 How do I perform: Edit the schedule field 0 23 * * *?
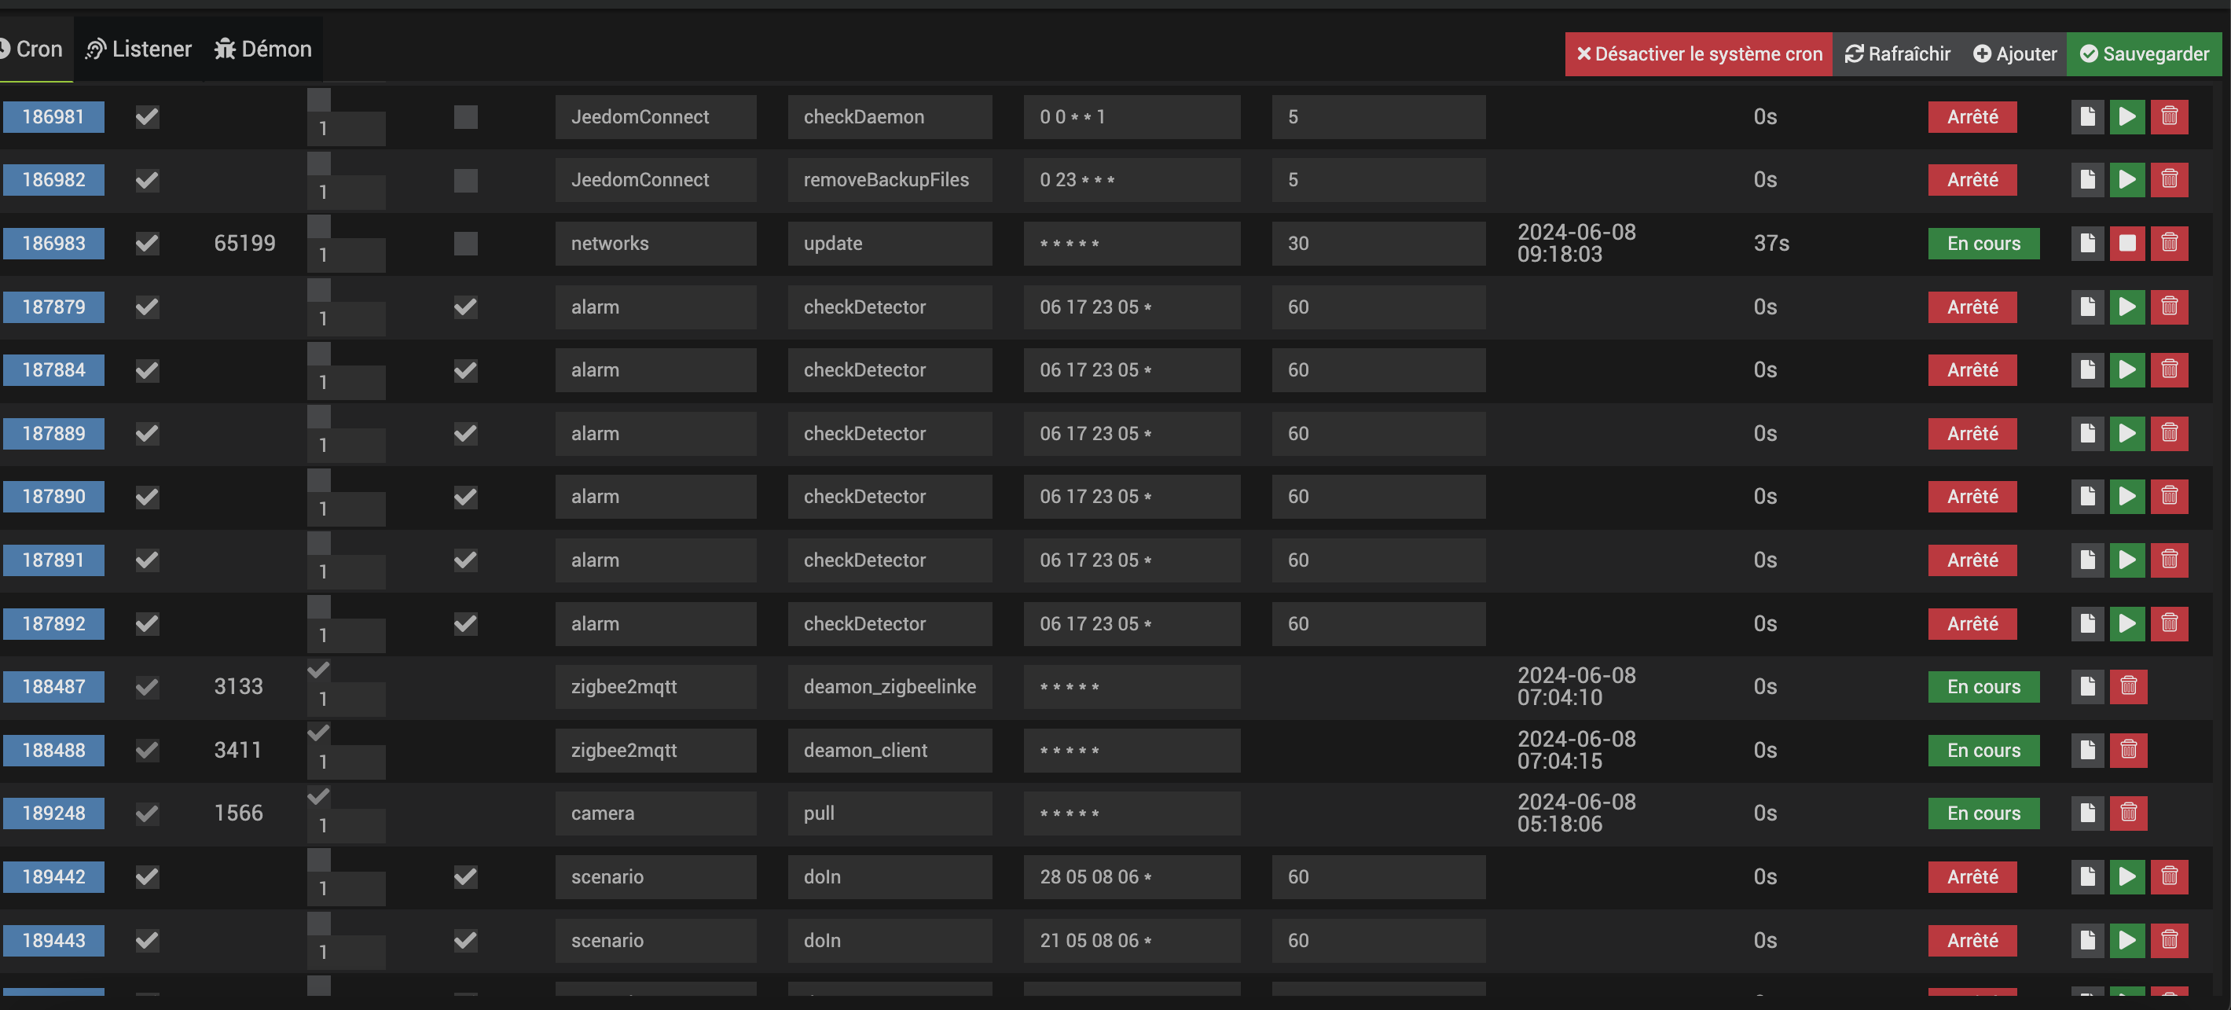[1130, 179]
